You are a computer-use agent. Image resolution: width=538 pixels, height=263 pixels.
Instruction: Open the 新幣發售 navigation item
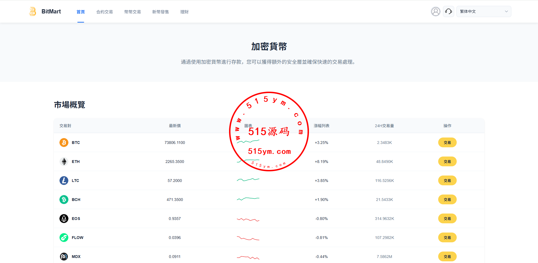161,12
